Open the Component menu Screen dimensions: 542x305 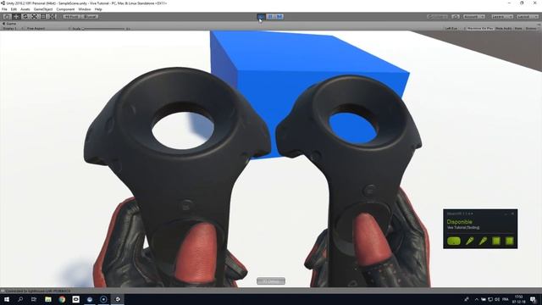(x=65, y=9)
